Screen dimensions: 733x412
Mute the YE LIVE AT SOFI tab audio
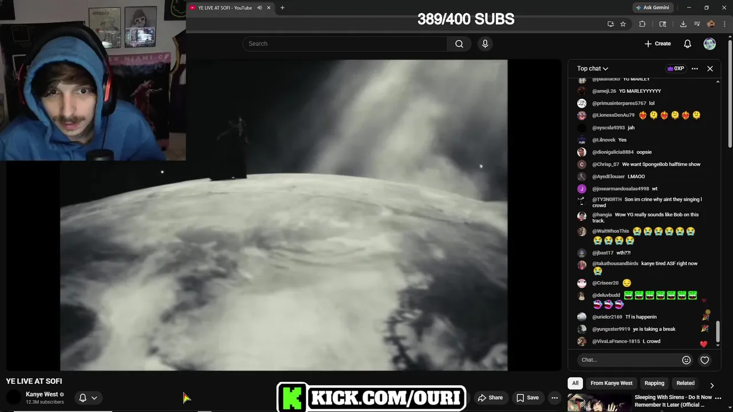(x=259, y=7)
